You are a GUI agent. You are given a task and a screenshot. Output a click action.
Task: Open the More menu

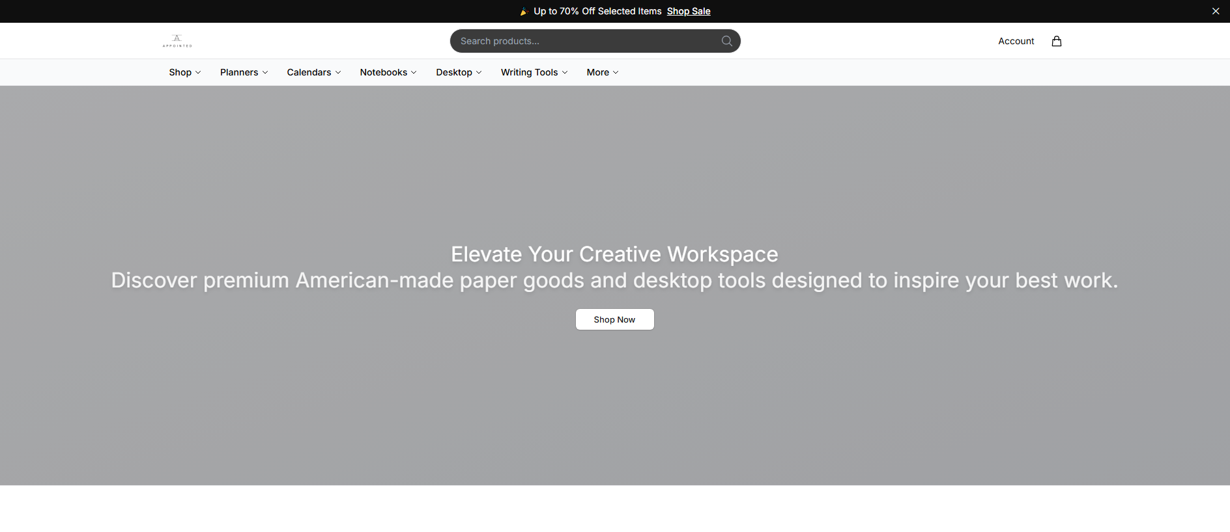click(x=603, y=72)
